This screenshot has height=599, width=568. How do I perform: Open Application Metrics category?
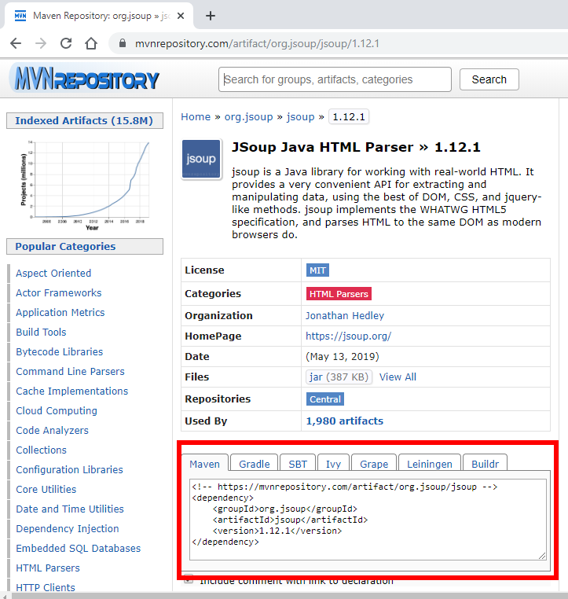[60, 313]
